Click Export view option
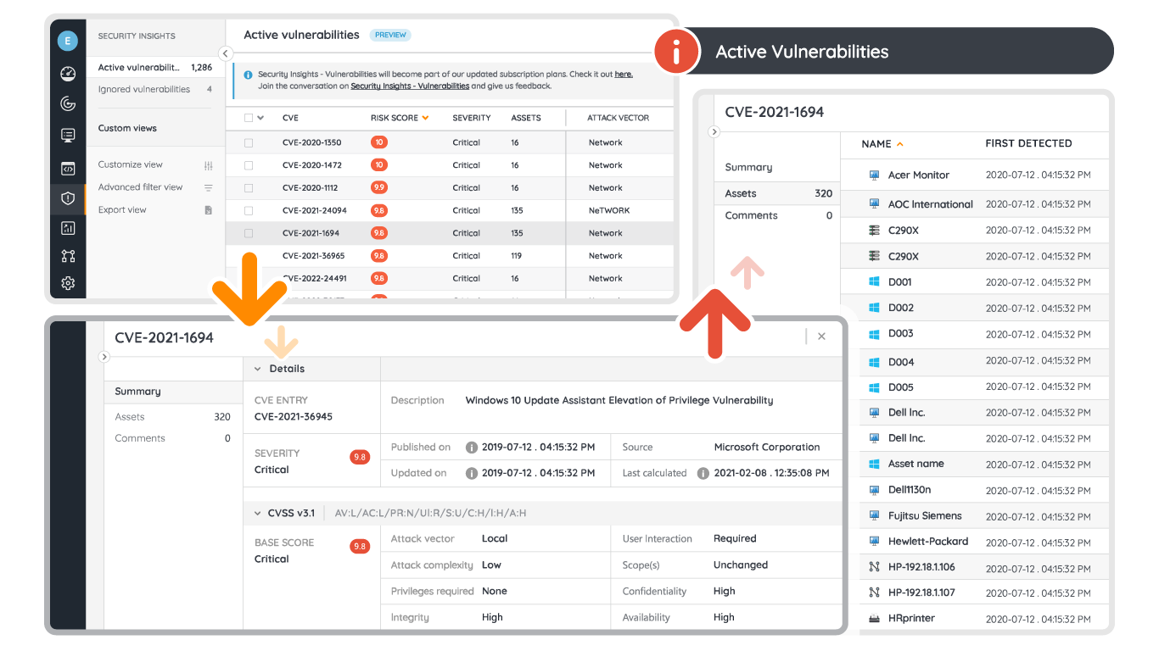Image resolution: width=1159 pixels, height=651 pixels. (122, 210)
